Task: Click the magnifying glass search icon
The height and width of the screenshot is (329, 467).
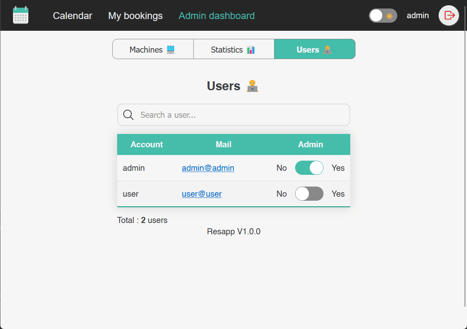Action: (x=128, y=115)
